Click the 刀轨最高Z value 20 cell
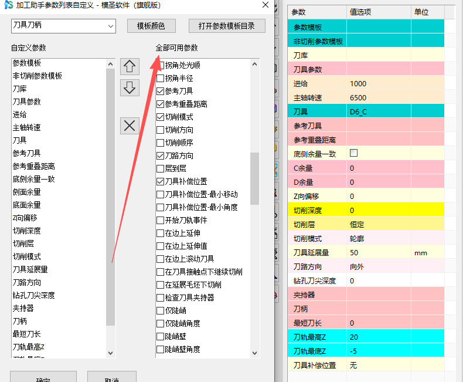Screen dimensions: 463x382 tap(379, 337)
